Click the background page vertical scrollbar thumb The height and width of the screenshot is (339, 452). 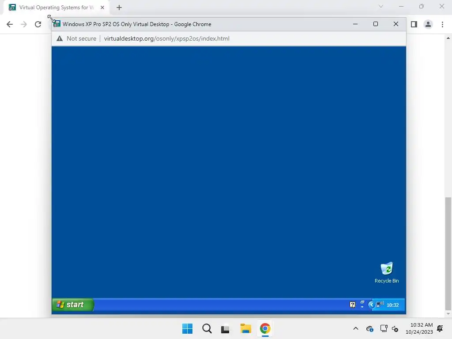[x=448, y=253]
